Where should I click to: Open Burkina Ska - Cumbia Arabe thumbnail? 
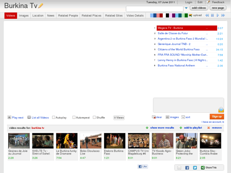coord(211,141)
